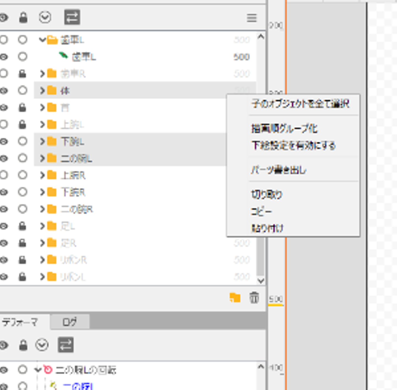
Task: Click the new folder icon below parts list
Action: 235,298
